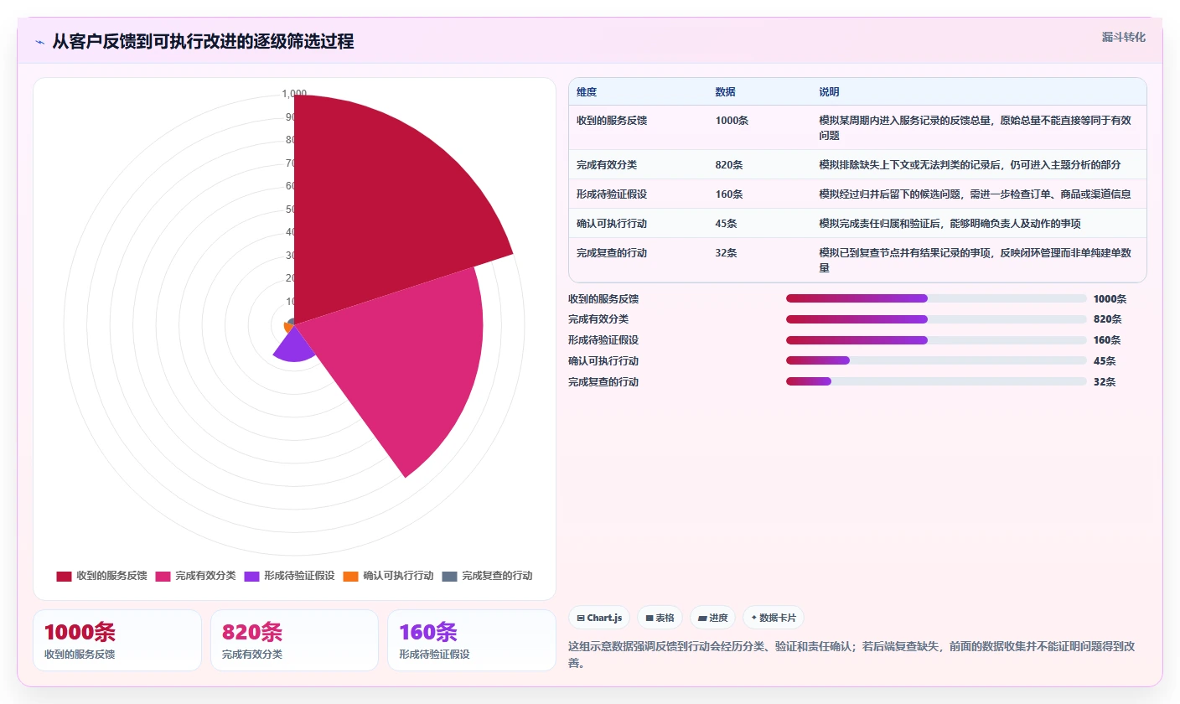Screen dimensions: 1180x704
Task: Click the description starting 模拟经过归并后
Action: [975, 194]
